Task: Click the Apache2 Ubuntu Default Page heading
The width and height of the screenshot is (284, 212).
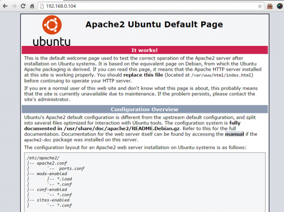Action: pos(154,24)
